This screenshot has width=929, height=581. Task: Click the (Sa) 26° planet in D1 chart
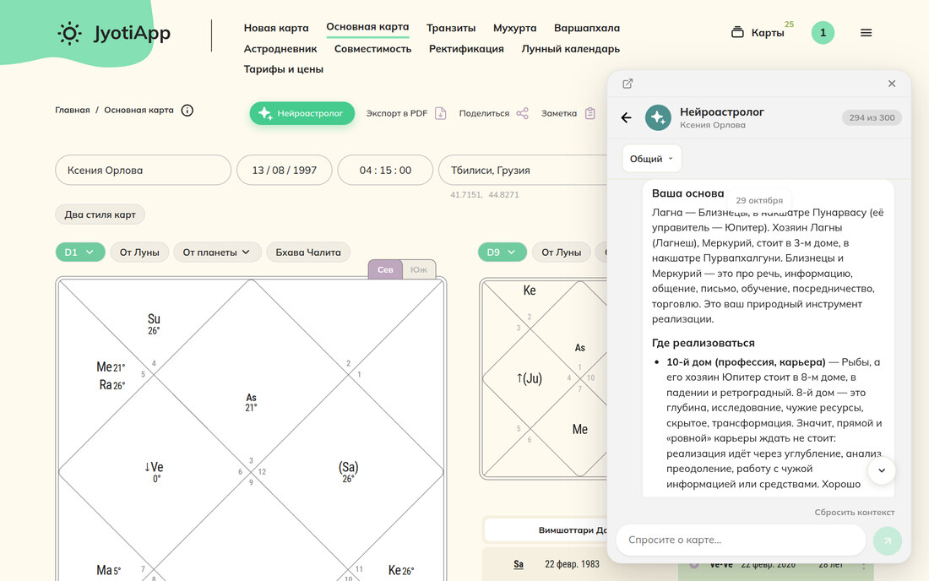[x=348, y=472]
